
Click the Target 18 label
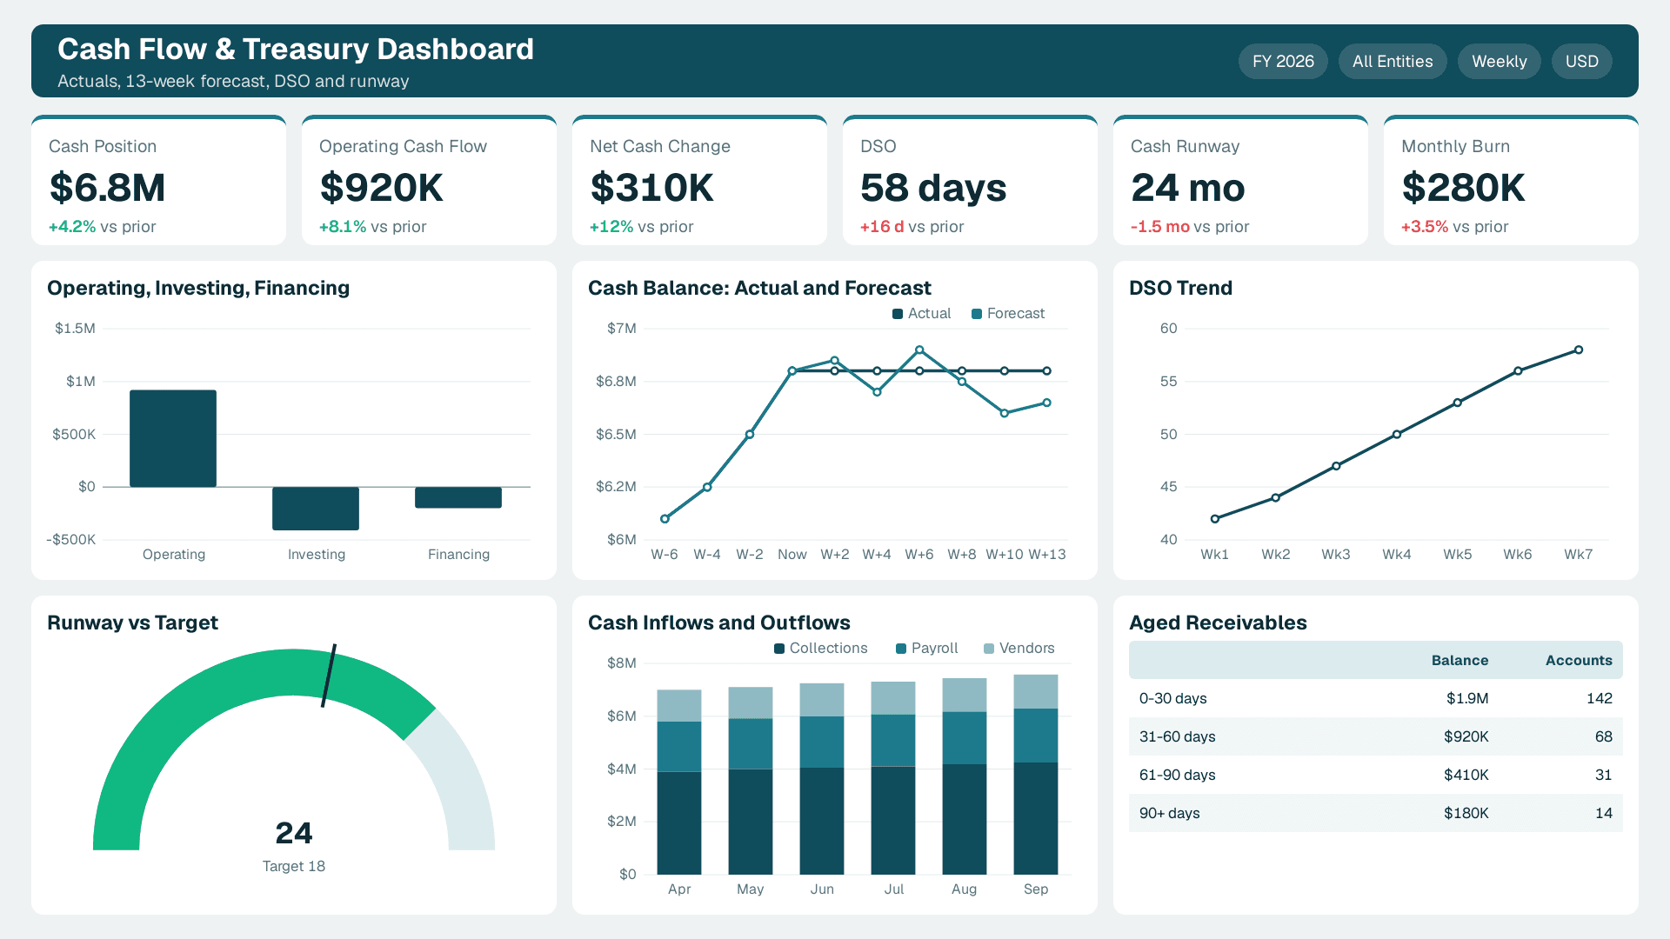294,866
